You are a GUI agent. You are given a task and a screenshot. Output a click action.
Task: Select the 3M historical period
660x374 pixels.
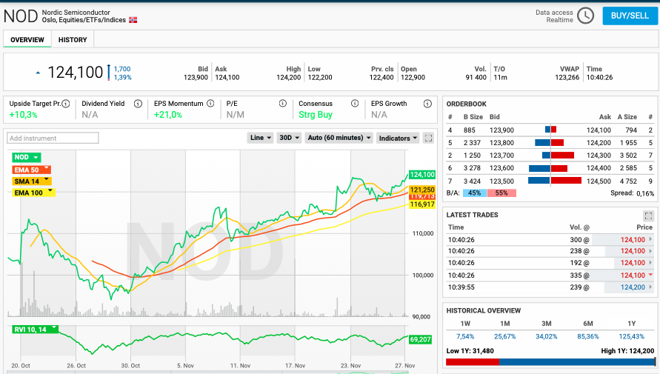[x=547, y=324]
